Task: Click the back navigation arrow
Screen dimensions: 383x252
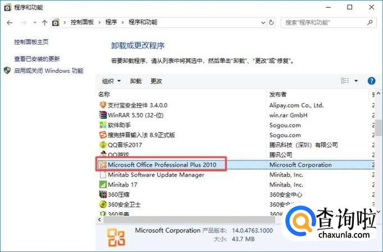Action: [x=10, y=22]
